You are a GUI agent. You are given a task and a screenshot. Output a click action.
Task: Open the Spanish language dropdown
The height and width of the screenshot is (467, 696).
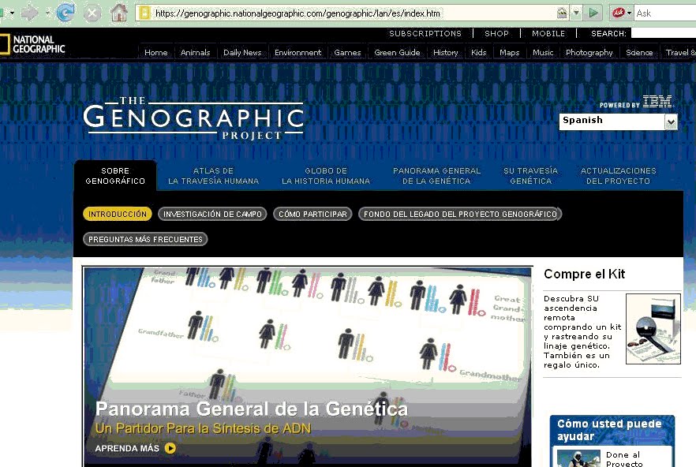tap(619, 121)
